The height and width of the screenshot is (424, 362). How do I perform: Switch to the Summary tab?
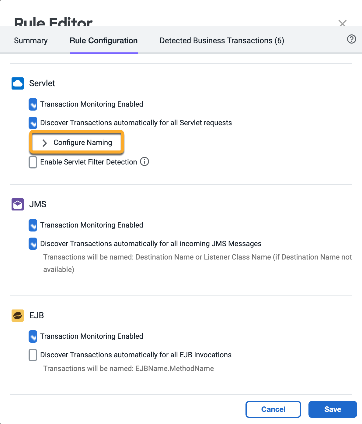coord(31,41)
